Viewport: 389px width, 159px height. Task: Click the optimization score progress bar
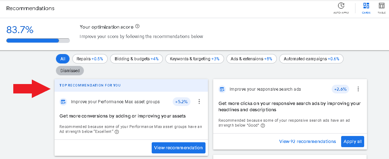coord(38,40)
